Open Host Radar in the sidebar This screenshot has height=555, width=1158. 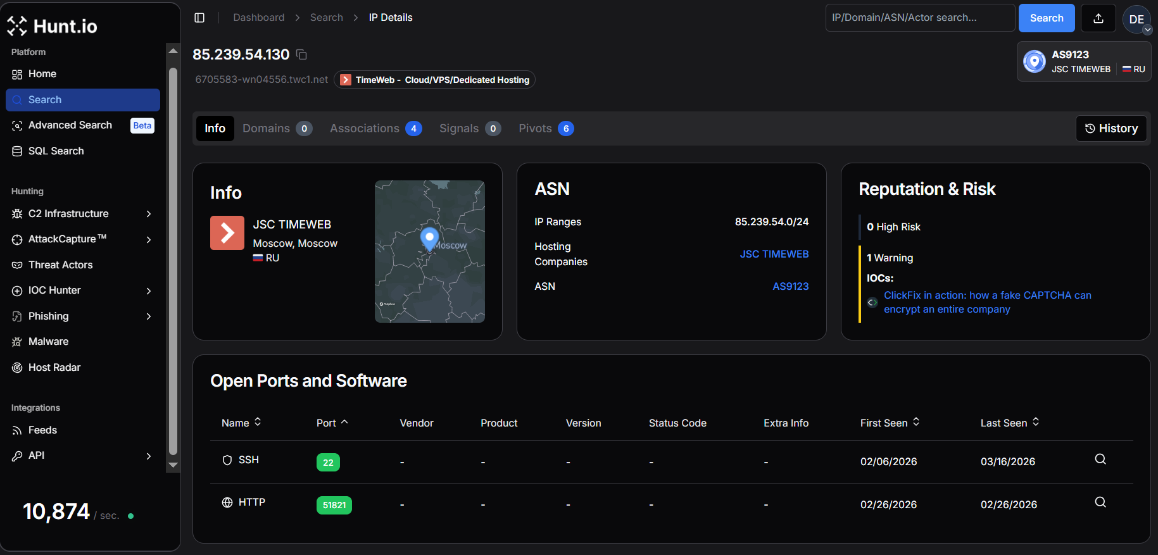(x=54, y=368)
